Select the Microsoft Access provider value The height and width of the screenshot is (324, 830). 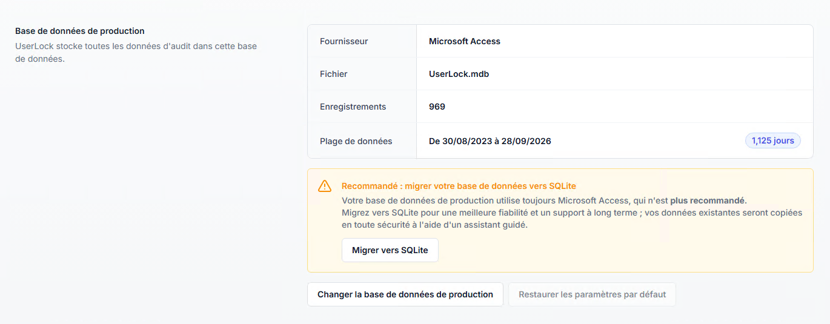[x=465, y=41]
